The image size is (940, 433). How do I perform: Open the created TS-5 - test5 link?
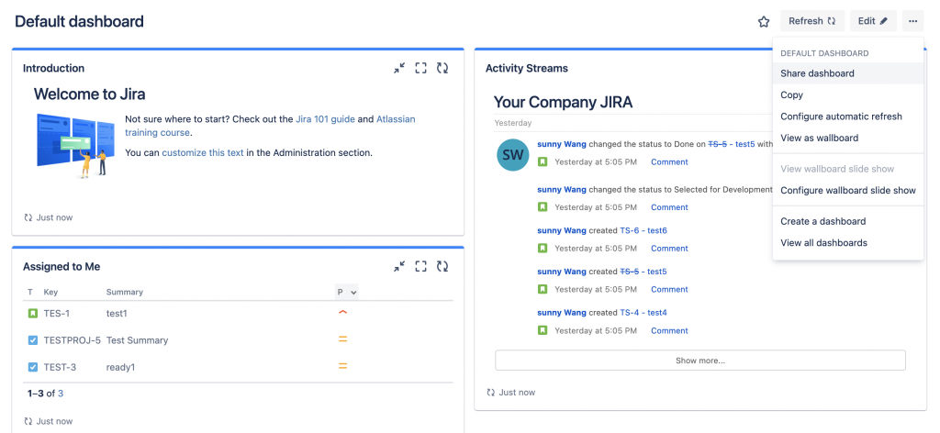(643, 272)
